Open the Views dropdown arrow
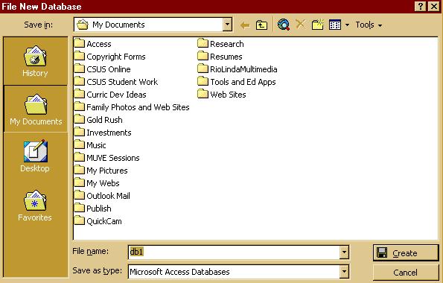The image size is (443, 283). click(x=347, y=25)
